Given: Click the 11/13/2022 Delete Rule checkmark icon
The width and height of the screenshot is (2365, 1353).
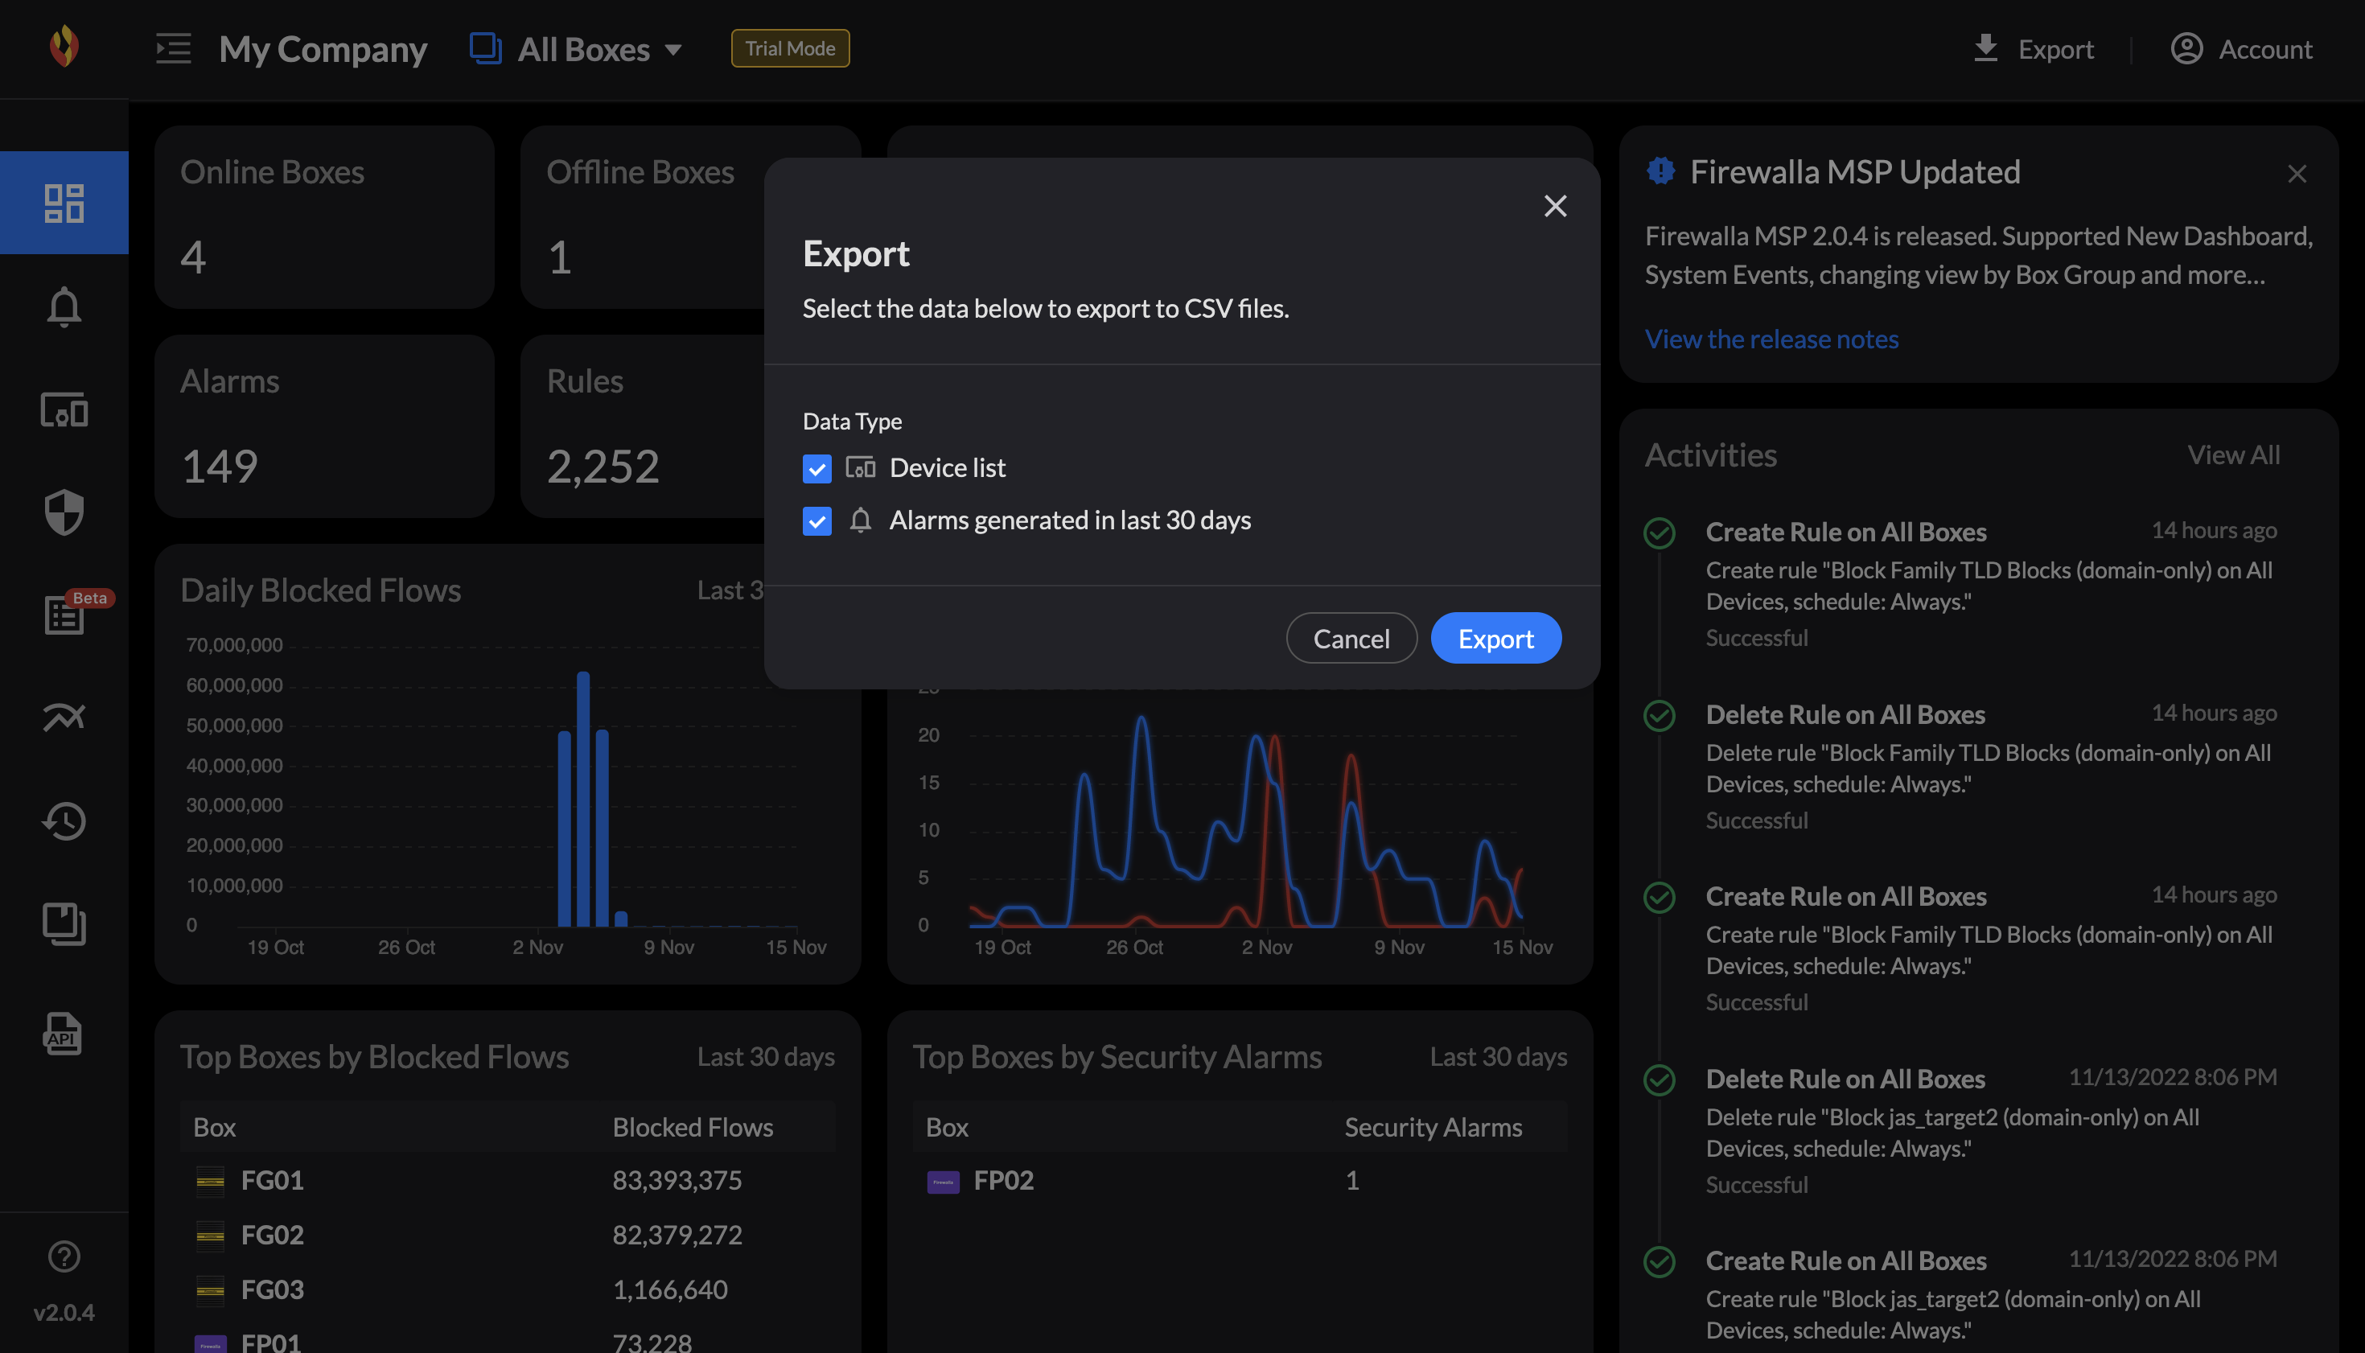Looking at the screenshot, I should coord(1660,1080).
